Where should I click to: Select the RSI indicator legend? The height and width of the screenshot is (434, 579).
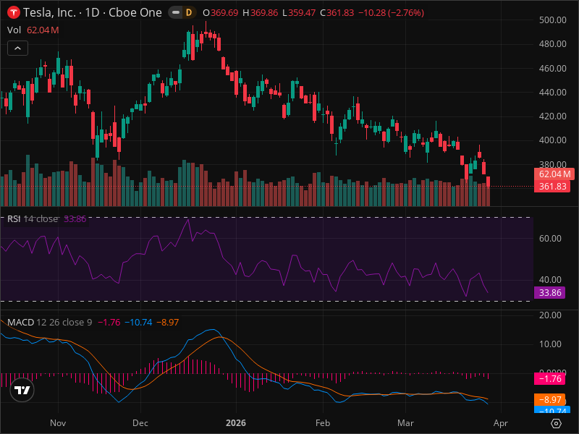point(33,219)
